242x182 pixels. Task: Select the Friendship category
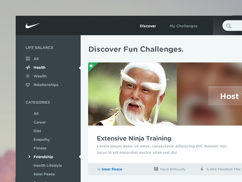pos(43,157)
